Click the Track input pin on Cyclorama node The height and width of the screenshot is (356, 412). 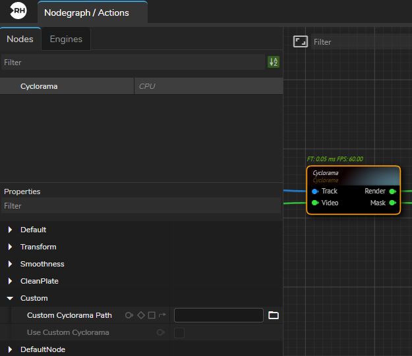tap(315, 191)
